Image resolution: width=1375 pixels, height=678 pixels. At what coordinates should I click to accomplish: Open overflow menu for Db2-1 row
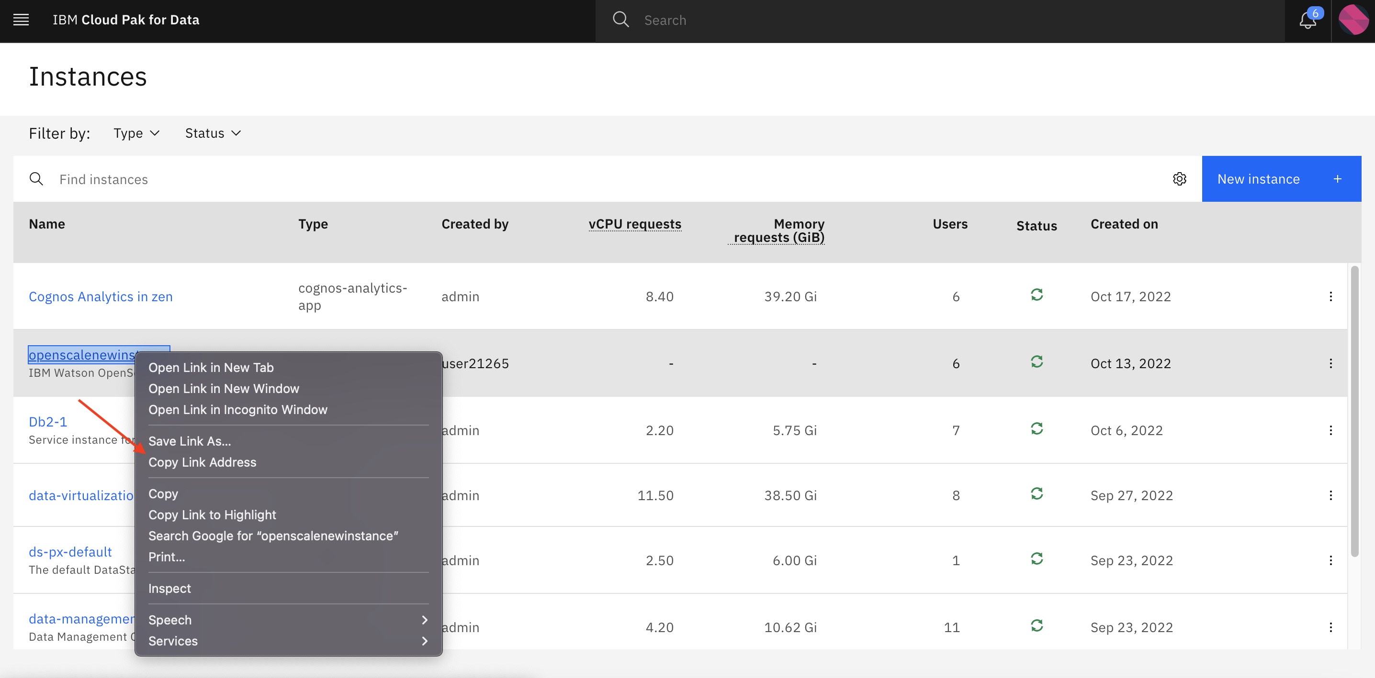[1330, 430]
